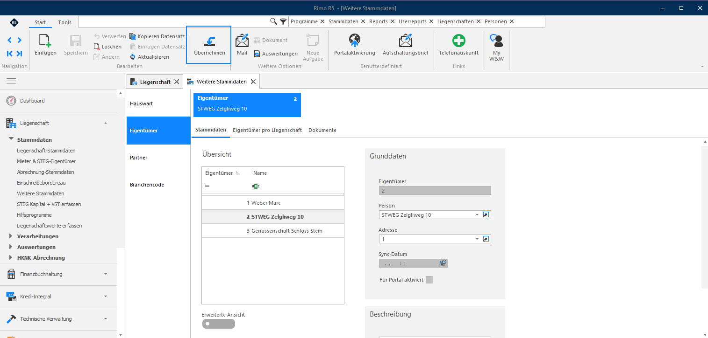Click the Portalaktivierung globe icon
The image size is (708, 338).
[x=355, y=41]
